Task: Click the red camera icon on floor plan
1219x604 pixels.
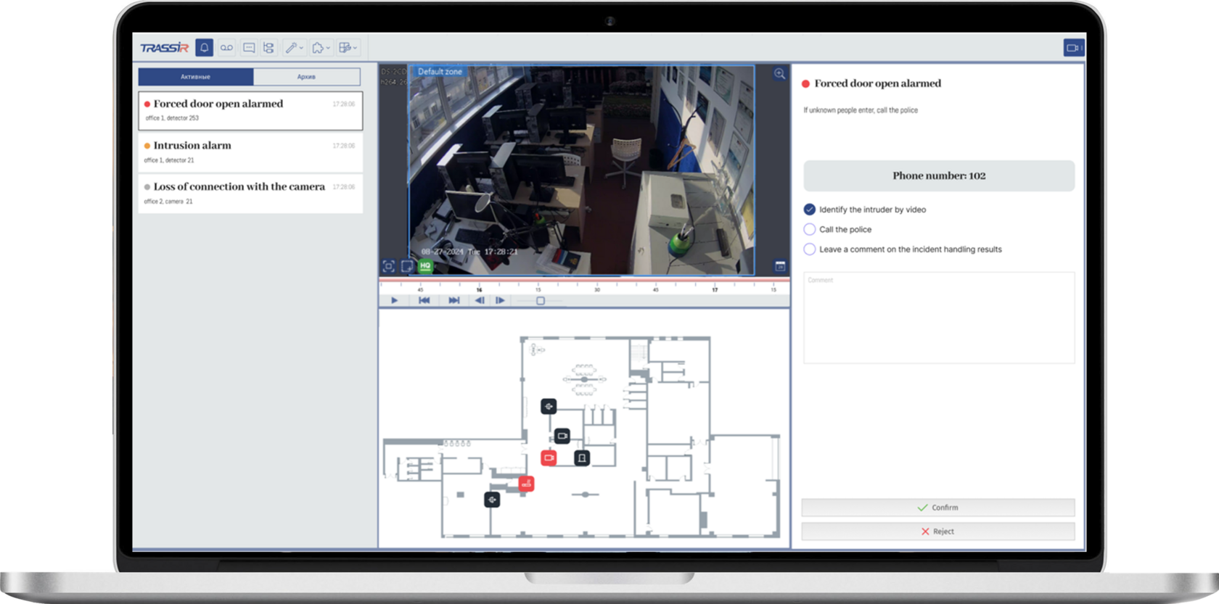Action: pos(549,458)
